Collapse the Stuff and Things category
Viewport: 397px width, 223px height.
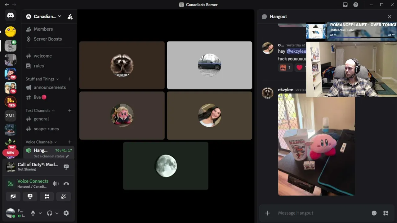(x=42, y=79)
